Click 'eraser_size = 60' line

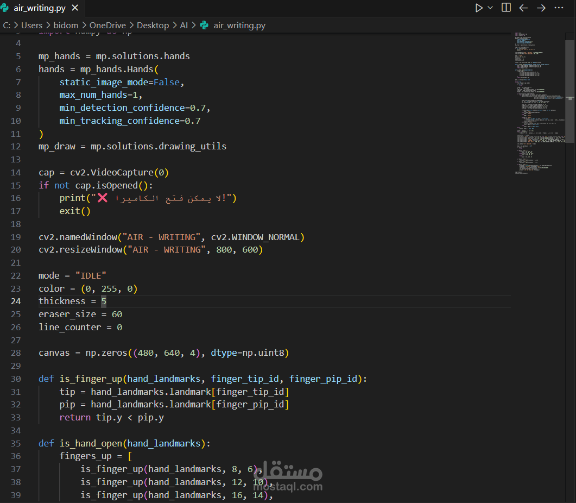[x=80, y=315]
